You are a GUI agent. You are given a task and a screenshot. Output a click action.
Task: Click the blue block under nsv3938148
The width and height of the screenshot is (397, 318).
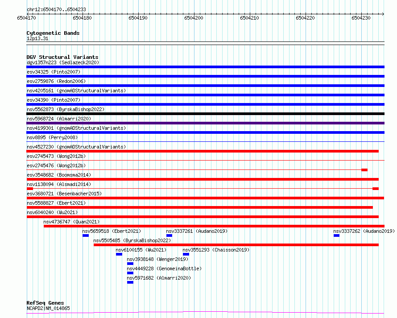130,264
